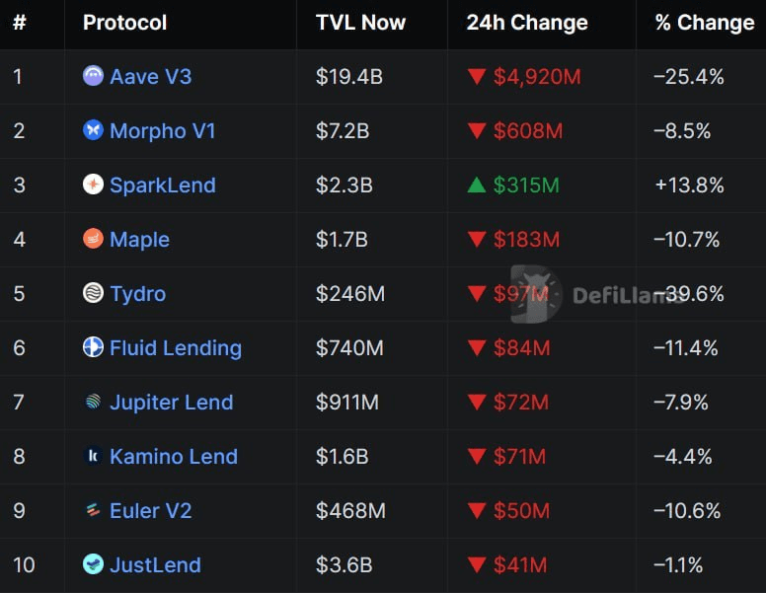Click the Kamino Lend icon
Viewport: 766px width, 593px height.
pos(93,456)
